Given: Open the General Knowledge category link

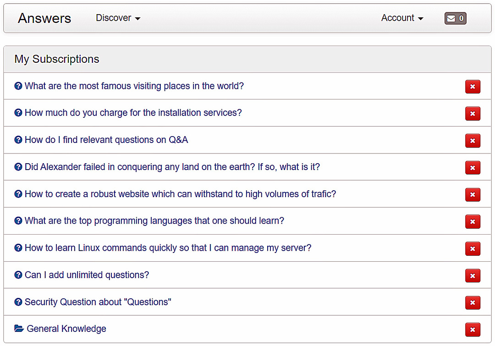Looking at the screenshot, I should click(66, 329).
